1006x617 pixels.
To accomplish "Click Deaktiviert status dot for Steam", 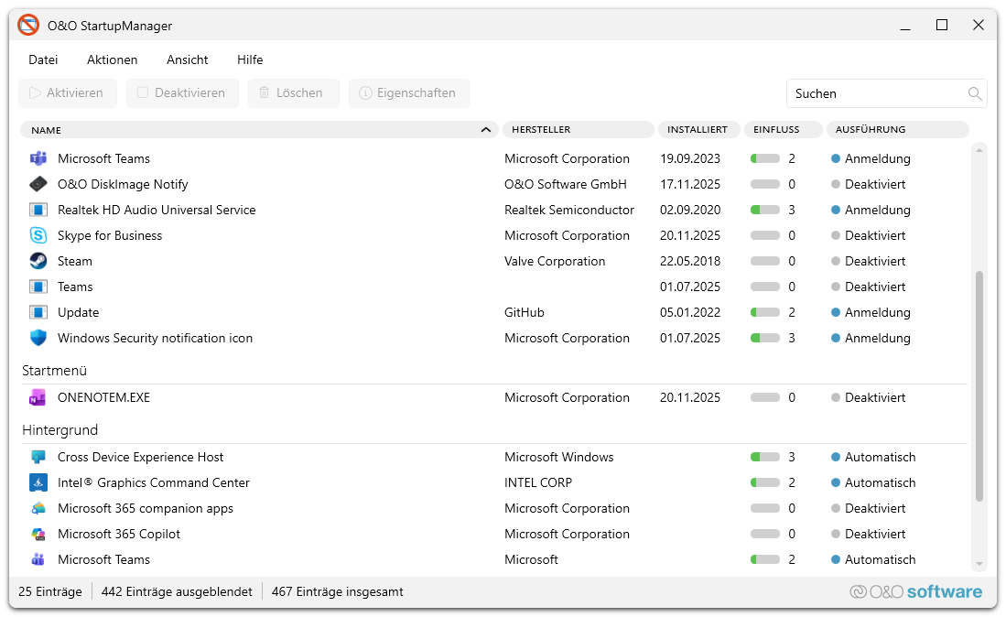I will (835, 261).
